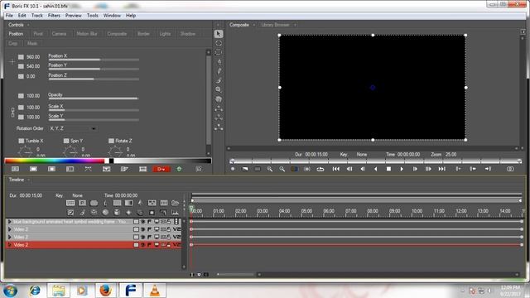Image resolution: width=530 pixels, height=298 pixels.
Task: Click the Position X slider
Action: pos(94,60)
